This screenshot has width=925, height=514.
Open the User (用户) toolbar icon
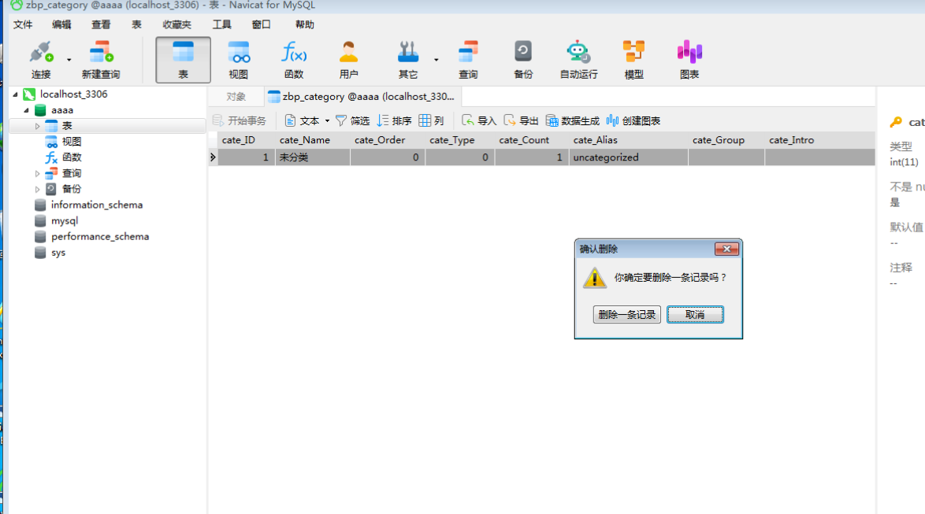click(x=348, y=60)
